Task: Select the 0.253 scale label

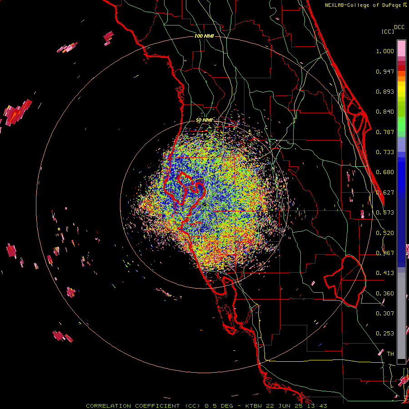Action: [385, 334]
